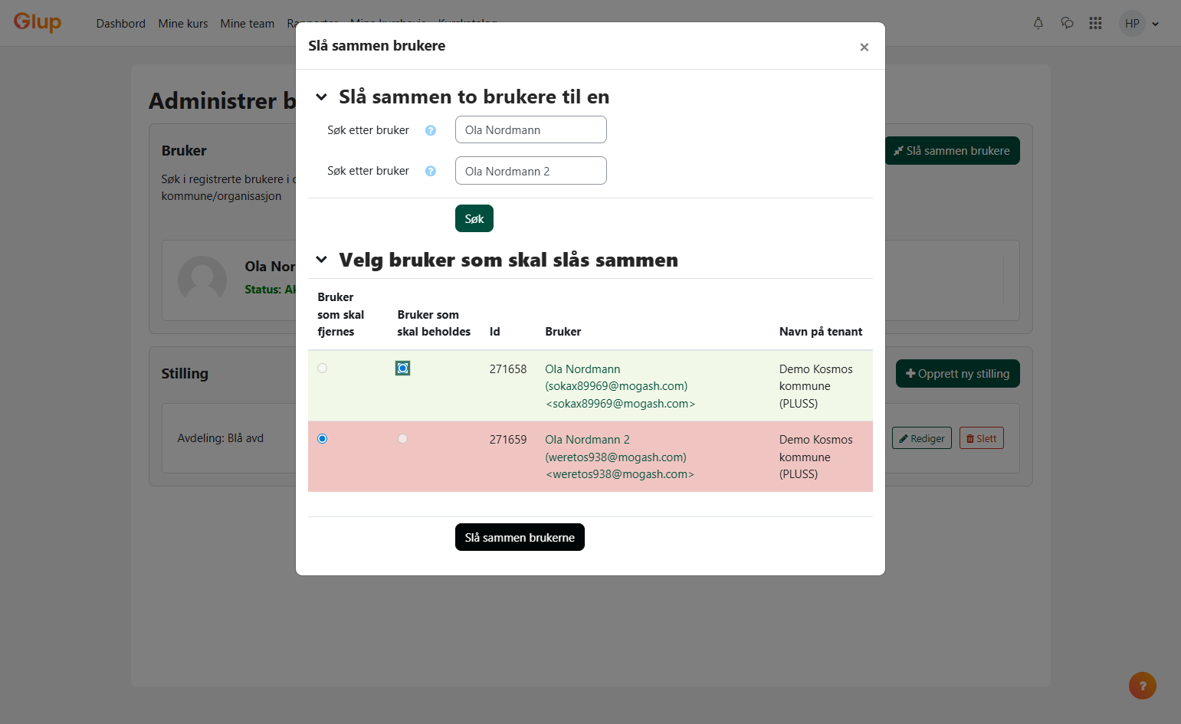The image size is (1181, 724).
Task: Select remove radio for Ola Nordmann 271658
Action: pos(323,369)
